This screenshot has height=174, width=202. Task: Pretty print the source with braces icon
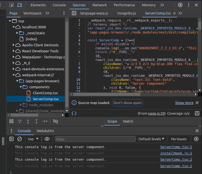(x=74, y=113)
